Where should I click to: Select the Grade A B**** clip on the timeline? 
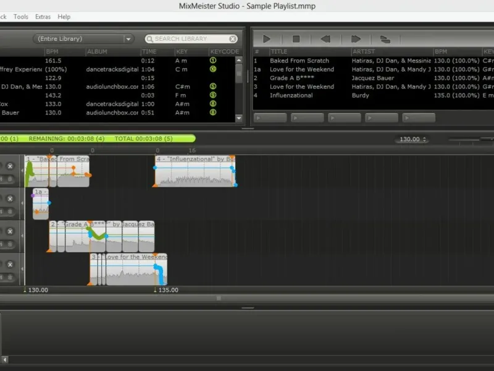coord(102,236)
